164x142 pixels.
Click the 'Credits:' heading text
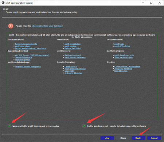(111, 62)
